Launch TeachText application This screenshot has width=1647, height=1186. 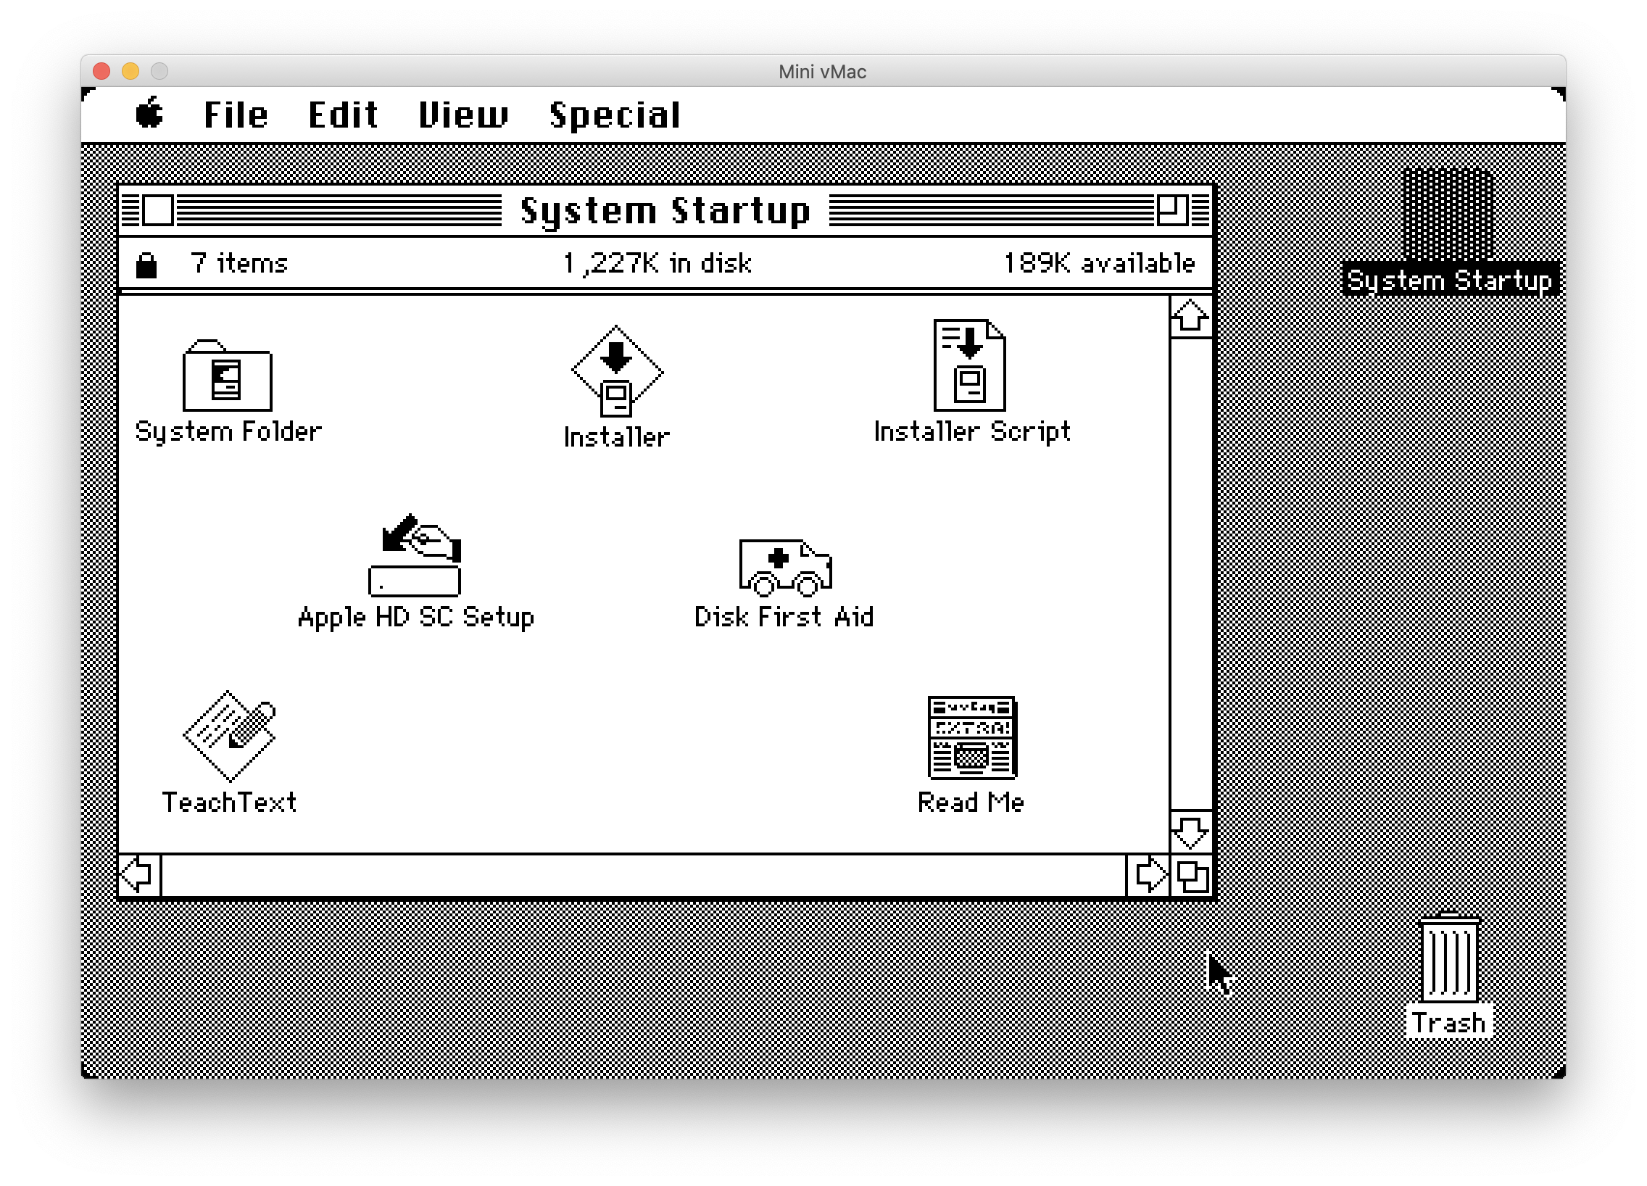[x=229, y=736]
